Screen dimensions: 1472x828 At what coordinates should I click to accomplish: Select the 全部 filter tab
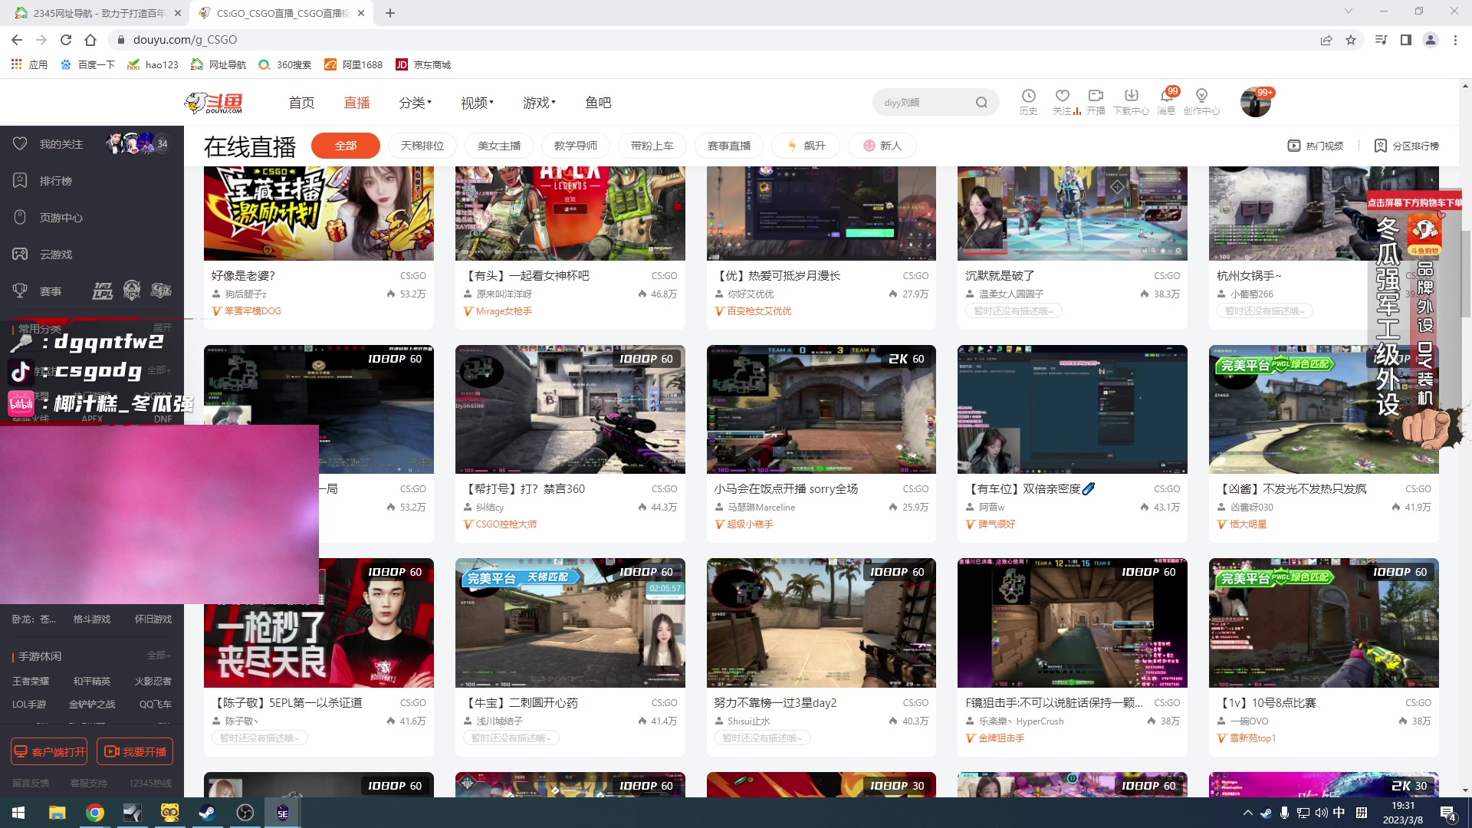346,146
